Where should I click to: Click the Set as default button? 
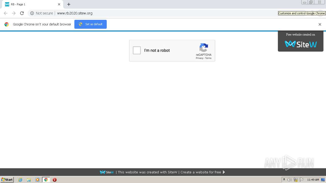(90, 24)
